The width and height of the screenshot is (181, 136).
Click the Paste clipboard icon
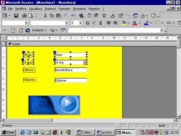[x=59, y=16]
